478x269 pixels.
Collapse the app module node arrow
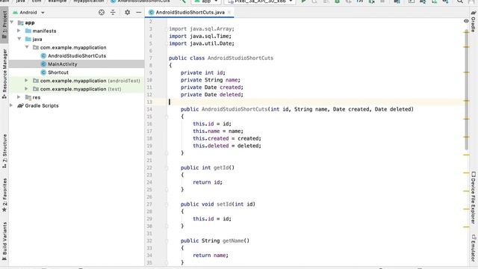pos(12,22)
